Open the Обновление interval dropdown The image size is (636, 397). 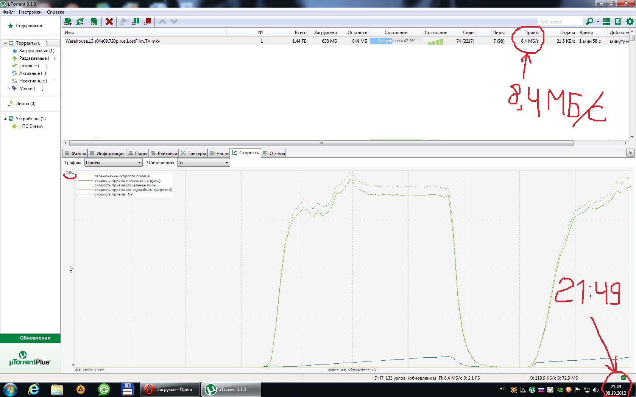(x=204, y=163)
